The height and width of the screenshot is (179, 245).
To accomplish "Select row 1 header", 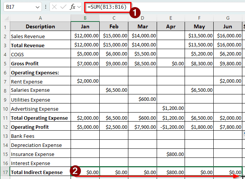I will click(x=5, y=27).
